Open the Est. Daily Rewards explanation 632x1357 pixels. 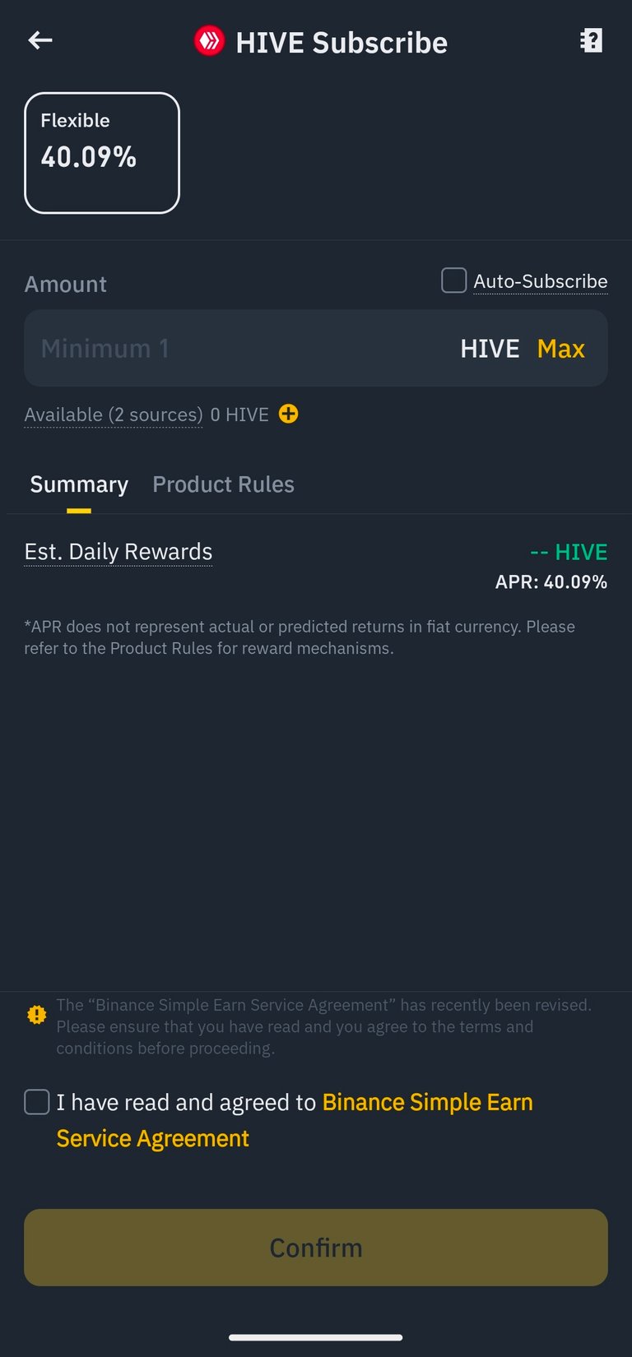point(118,552)
